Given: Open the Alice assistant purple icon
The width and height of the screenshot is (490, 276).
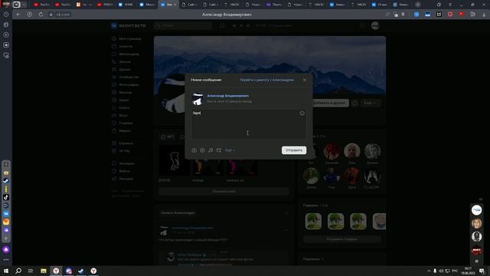Looking at the screenshot, I should (x=6, y=250).
